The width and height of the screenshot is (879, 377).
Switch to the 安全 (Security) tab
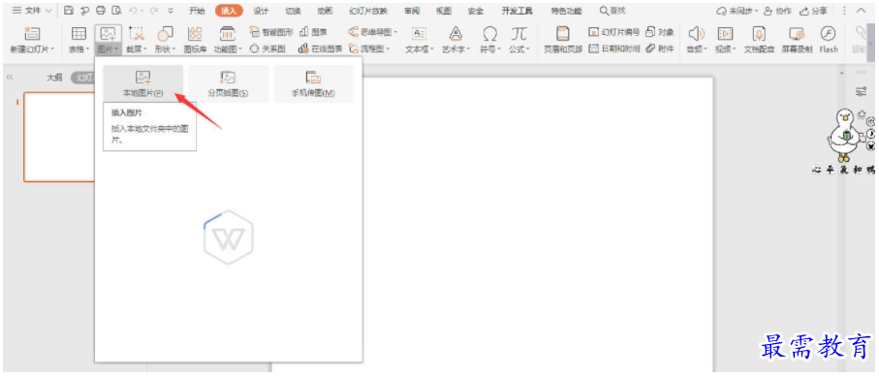(476, 11)
